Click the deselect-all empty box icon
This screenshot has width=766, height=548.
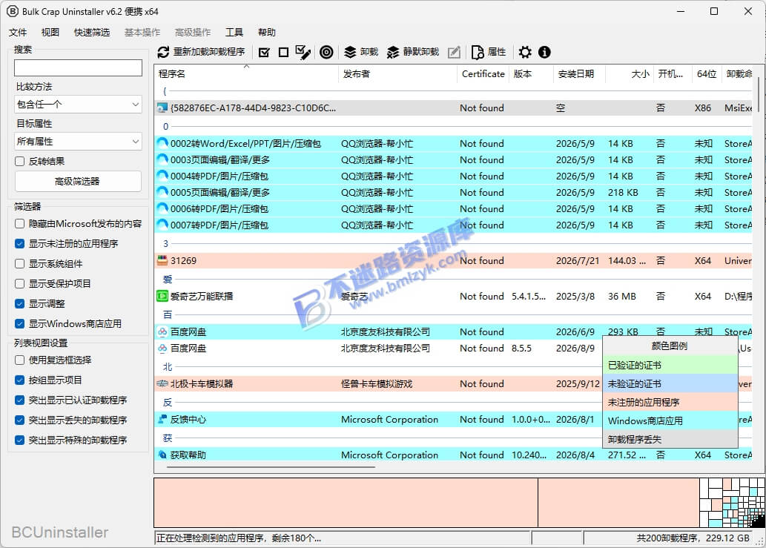283,52
